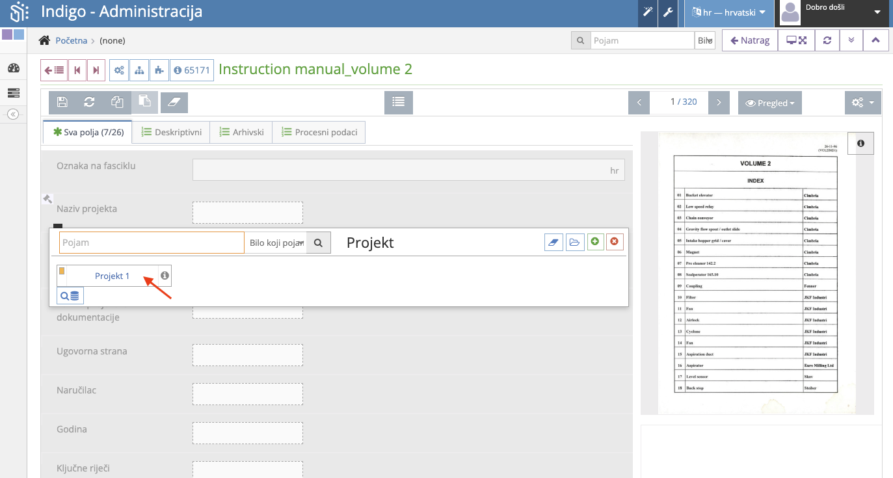
Task: Click the purple and blue squares icon
Action: [x=13, y=34]
